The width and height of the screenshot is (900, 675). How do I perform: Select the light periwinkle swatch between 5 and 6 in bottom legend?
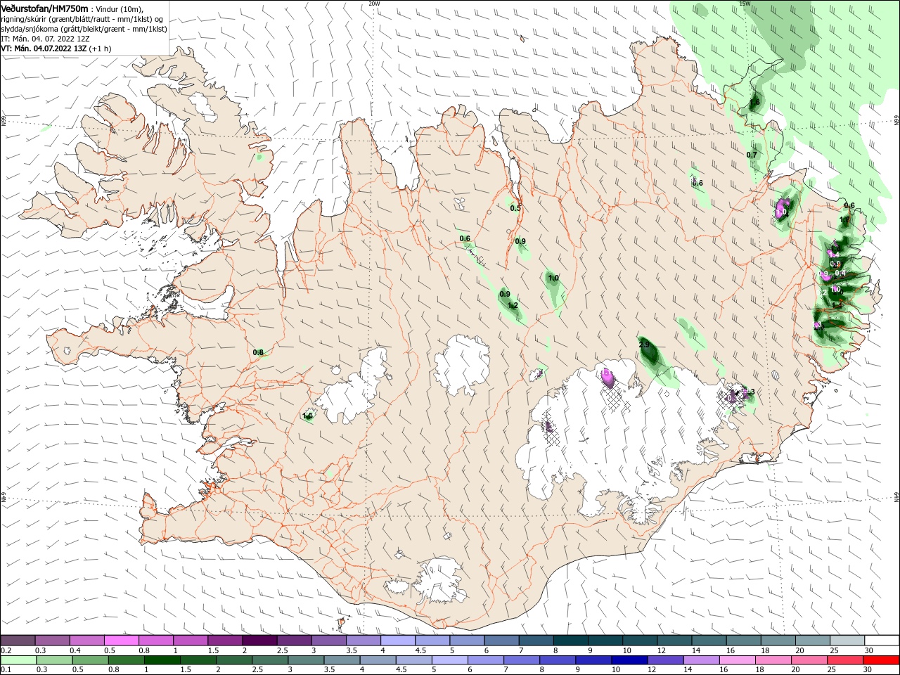(x=449, y=660)
